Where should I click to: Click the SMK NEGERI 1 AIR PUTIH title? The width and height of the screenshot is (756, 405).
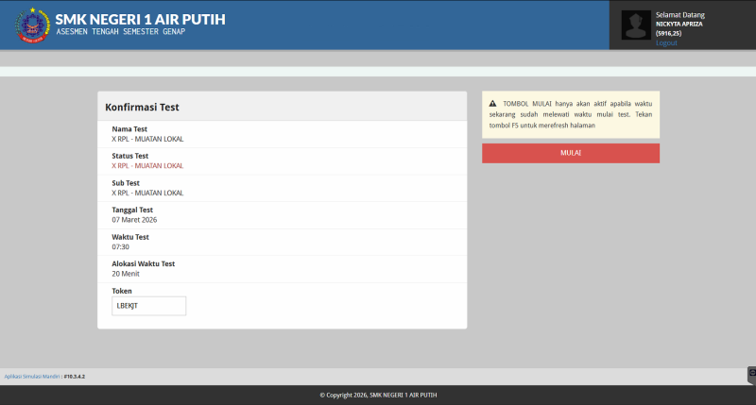pos(140,19)
